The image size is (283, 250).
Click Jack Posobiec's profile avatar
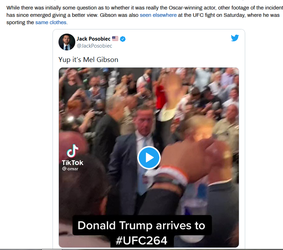coord(67,42)
